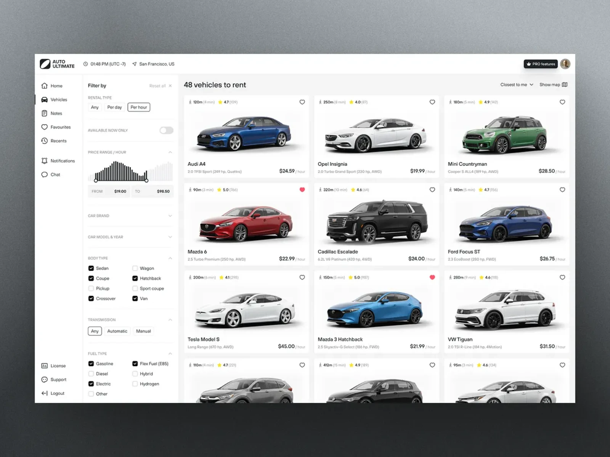Favourite the Tesla Model S heart icon
Screen dimensions: 610x457
(302, 277)
